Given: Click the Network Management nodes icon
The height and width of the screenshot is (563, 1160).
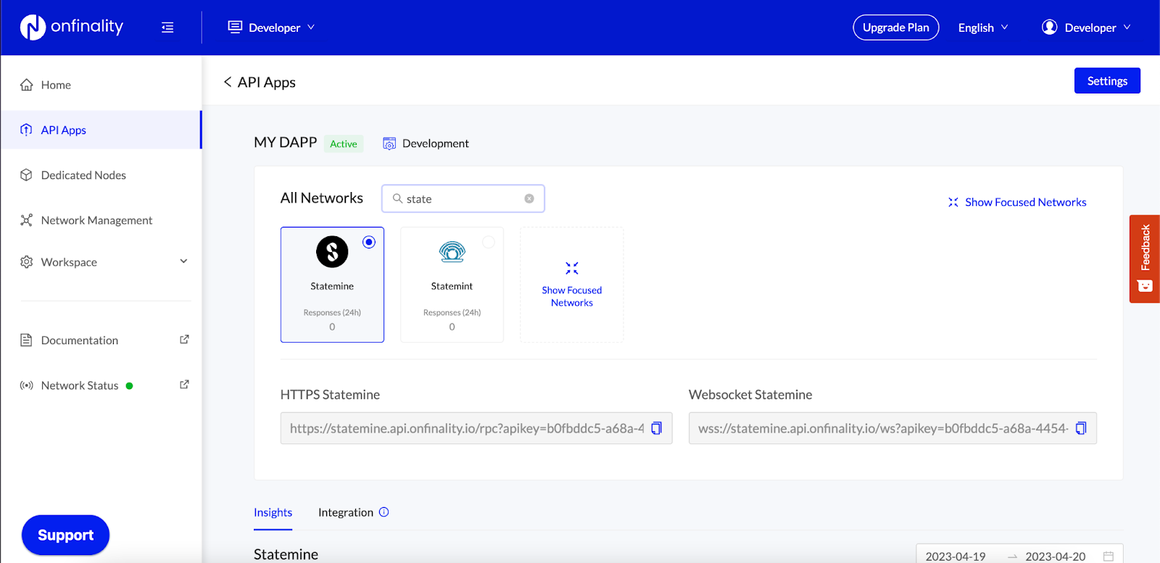Looking at the screenshot, I should [27, 220].
